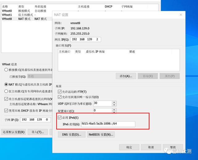Screen dimensions: 198x160
Task: Confirm with the 确定 button
Action: click(x=129, y=147)
